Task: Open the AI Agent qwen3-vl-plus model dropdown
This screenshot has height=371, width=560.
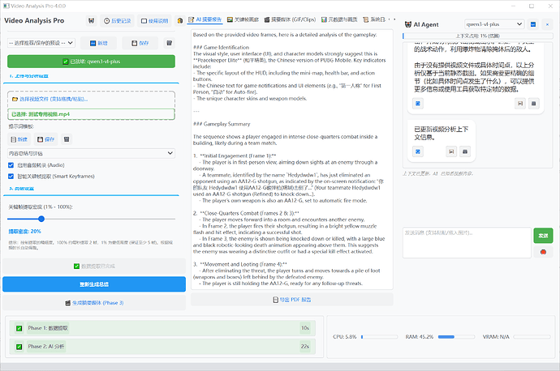Action: pos(494,24)
